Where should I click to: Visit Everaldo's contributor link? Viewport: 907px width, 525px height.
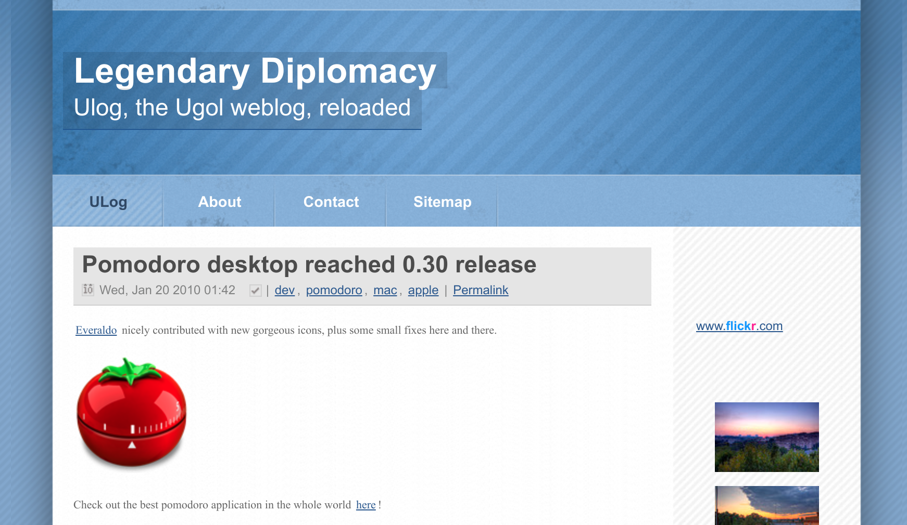[96, 330]
